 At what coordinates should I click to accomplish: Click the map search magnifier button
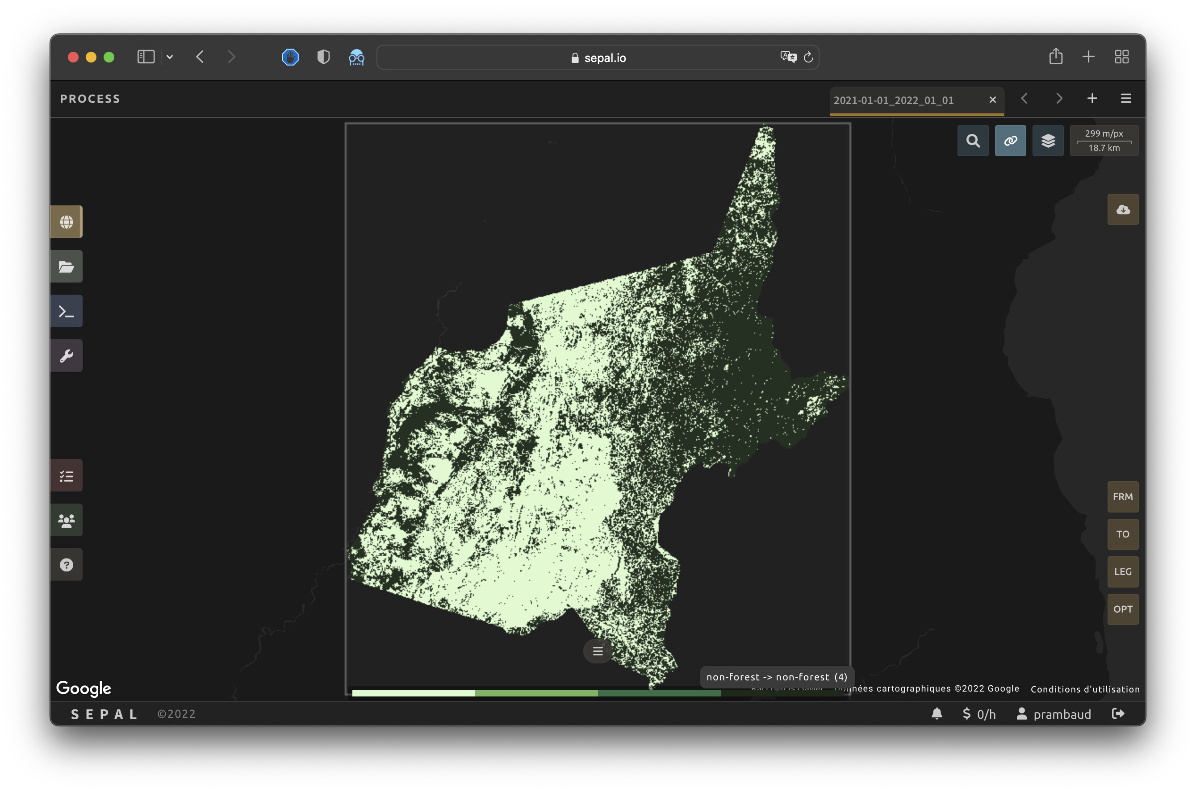(x=973, y=141)
